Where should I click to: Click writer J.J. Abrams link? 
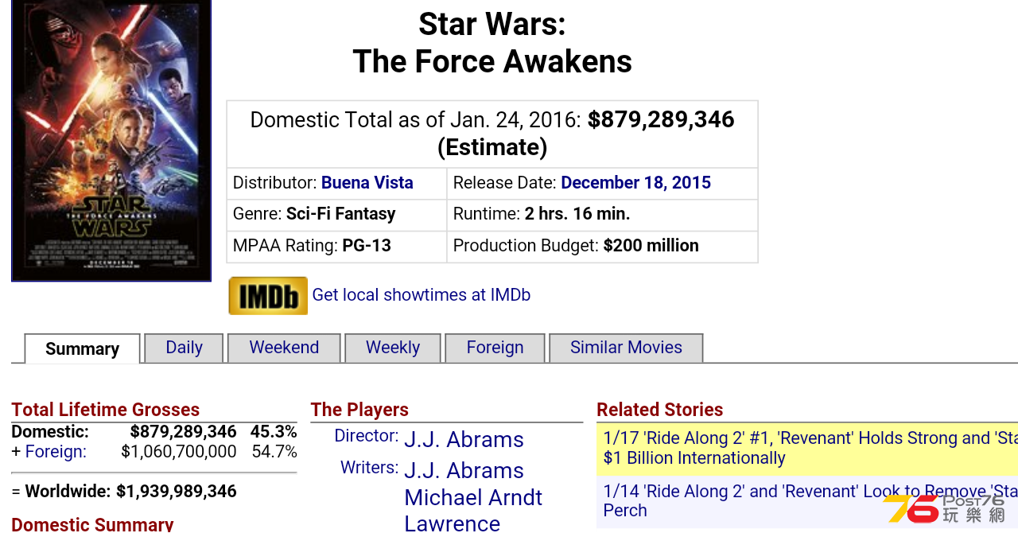[464, 471]
